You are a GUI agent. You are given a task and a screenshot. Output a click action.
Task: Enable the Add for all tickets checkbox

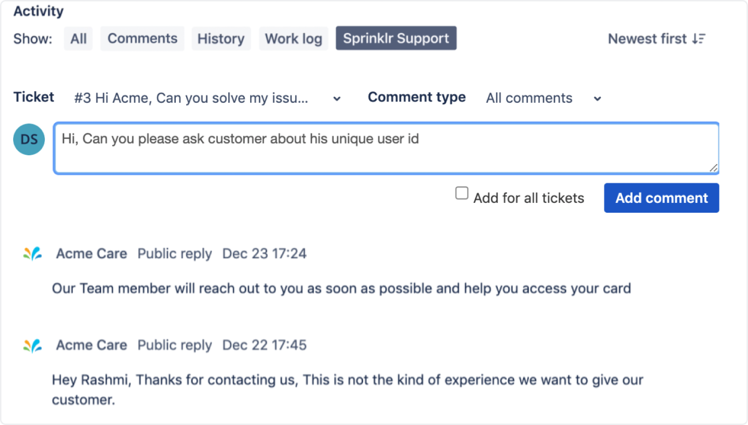click(462, 193)
